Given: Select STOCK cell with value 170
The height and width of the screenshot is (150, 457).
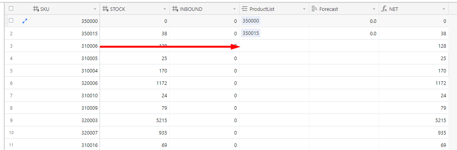Looking at the screenshot, I should pos(135,71).
